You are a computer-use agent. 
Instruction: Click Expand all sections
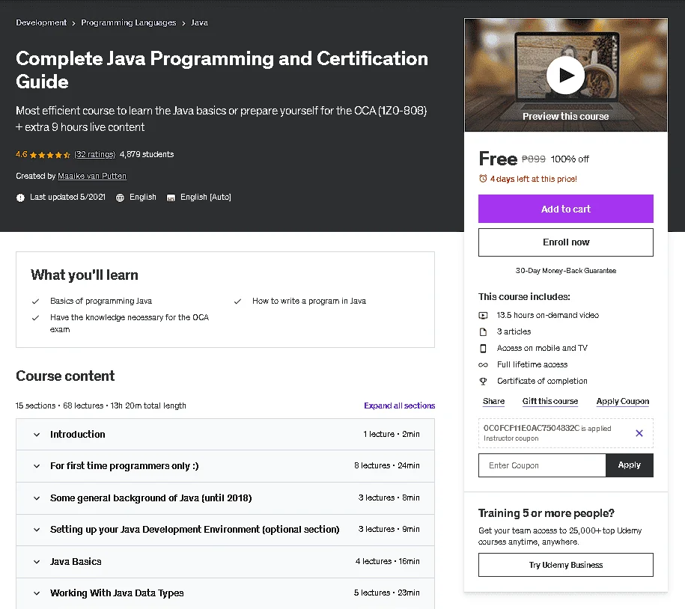click(x=399, y=406)
